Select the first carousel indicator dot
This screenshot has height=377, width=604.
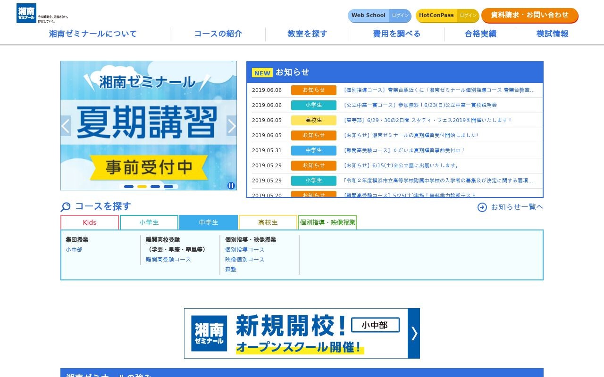129,187
